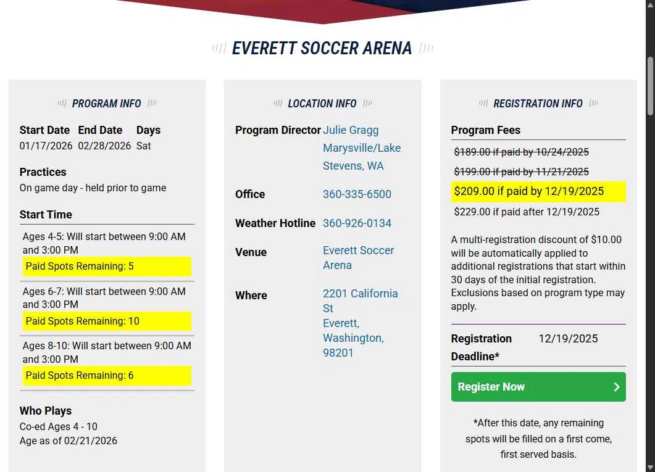Click the Everett Soccer Arena page heading

coord(322,49)
